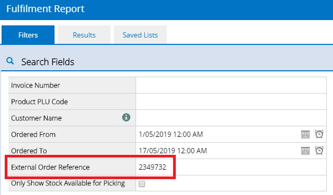Click the Only Show Stock Available label
Viewport: 333px width, 195px height.
68,183
